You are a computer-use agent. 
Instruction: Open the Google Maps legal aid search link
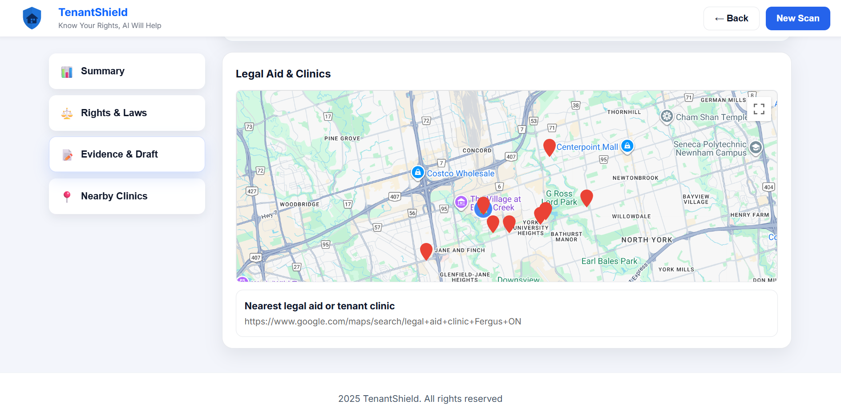(x=383, y=321)
